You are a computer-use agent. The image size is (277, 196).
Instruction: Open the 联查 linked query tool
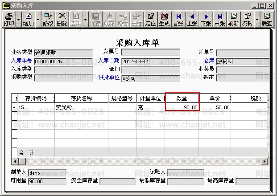(x=267, y=20)
